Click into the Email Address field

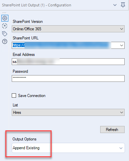[68, 62]
